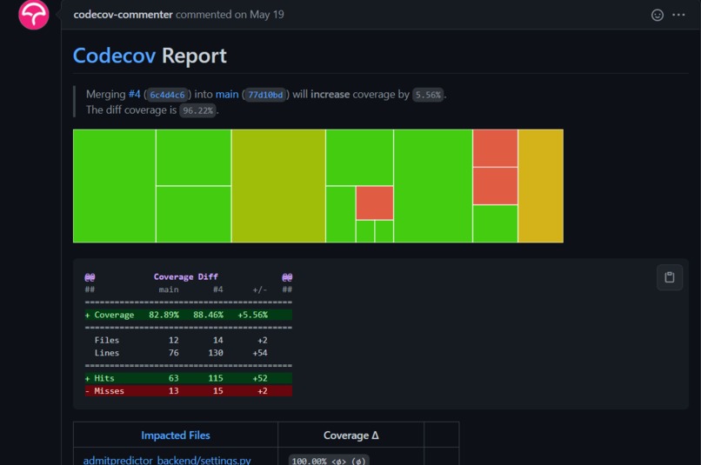This screenshot has width=701, height=465.
Task: Open commit 6c4d4c6 link
Action: 167,95
